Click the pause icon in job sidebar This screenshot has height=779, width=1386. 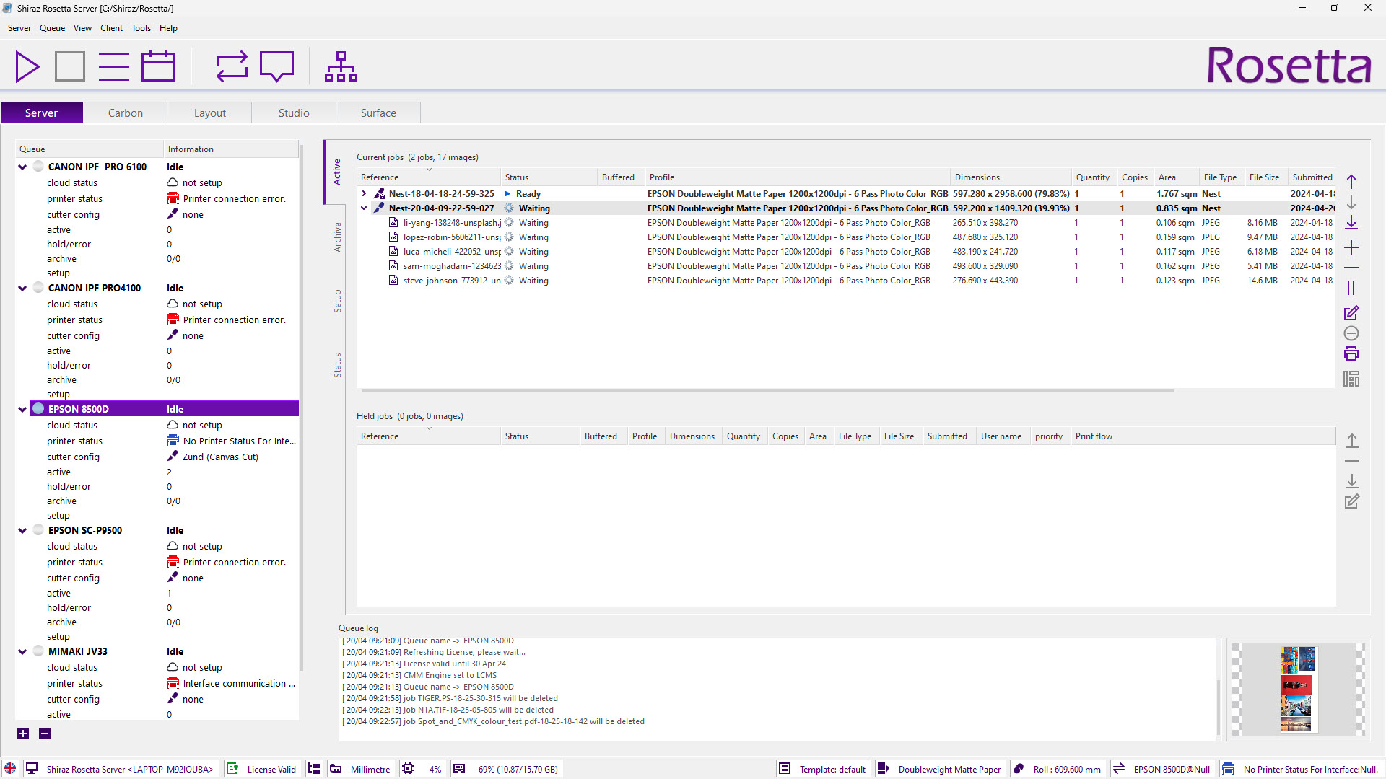pos(1351,288)
